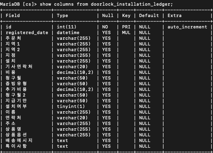This screenshot has width=213, height=153.
Task: Click the MUL key value
Action: [126, 32]
